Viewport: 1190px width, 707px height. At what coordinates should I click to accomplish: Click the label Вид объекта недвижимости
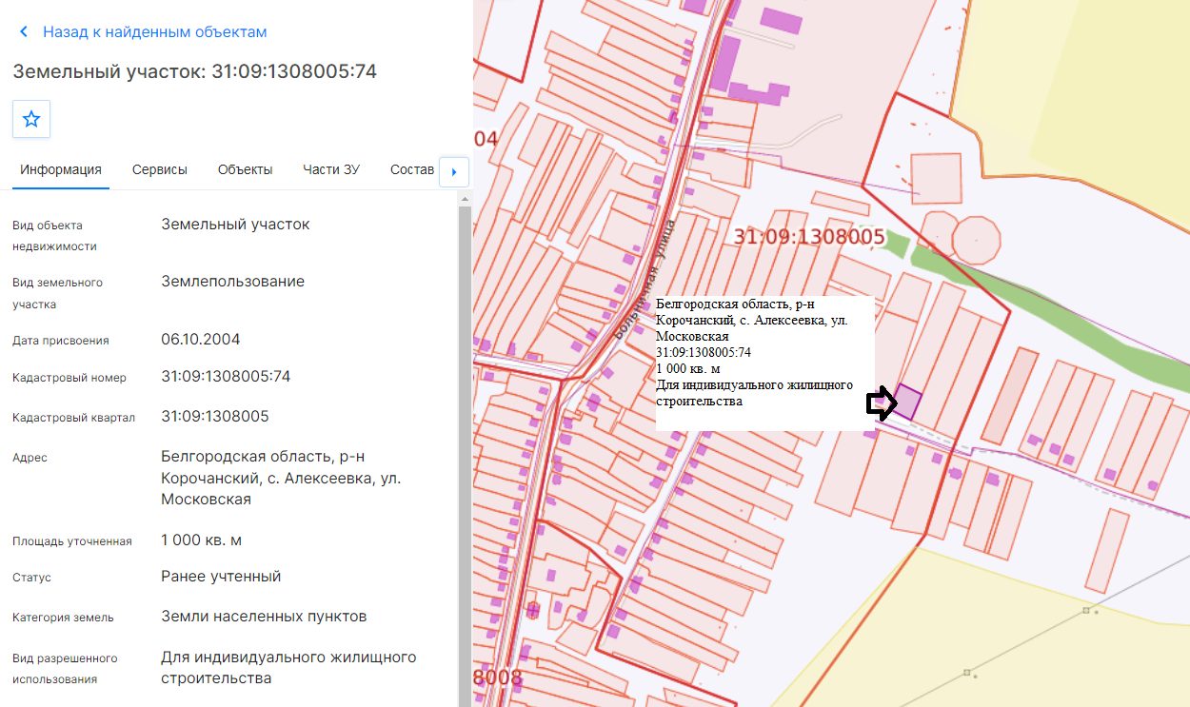click(54, 236)
